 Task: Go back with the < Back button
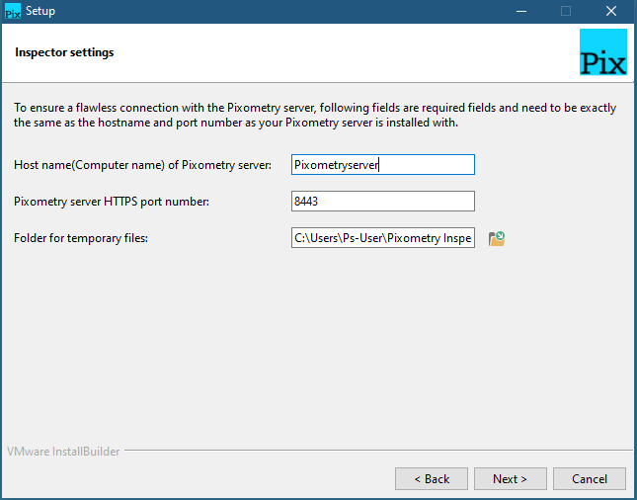click(x=432, y=479)
